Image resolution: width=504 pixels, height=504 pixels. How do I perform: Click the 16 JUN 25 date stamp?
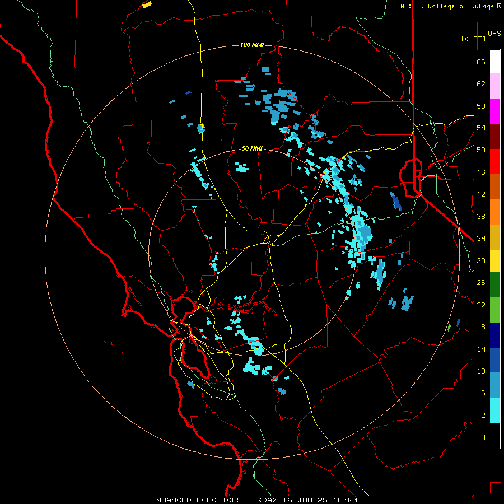pyautogui.click(x=305, y=500)
